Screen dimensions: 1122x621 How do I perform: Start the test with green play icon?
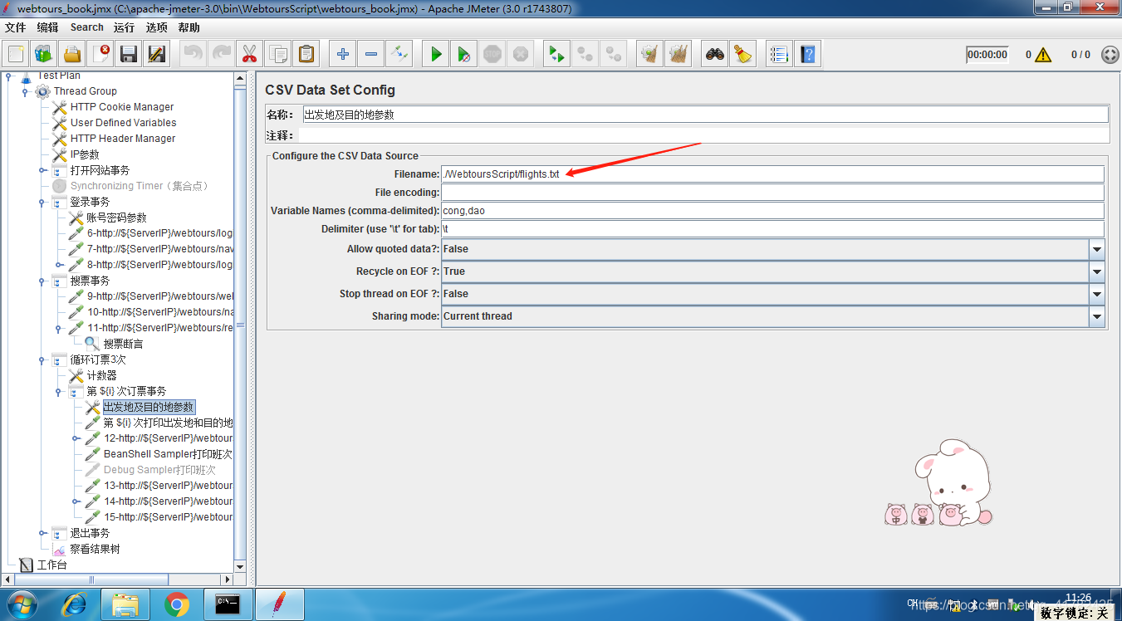coord(436,55)
